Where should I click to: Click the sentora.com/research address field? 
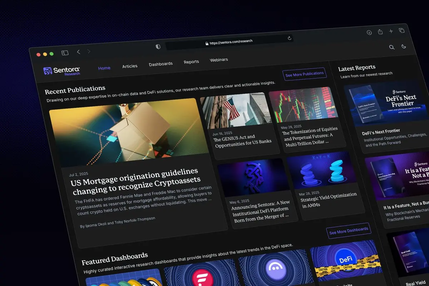pos(229,42)
